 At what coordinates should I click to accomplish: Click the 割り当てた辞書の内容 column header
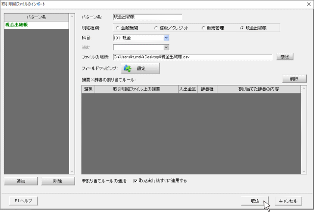pos(259,89)
